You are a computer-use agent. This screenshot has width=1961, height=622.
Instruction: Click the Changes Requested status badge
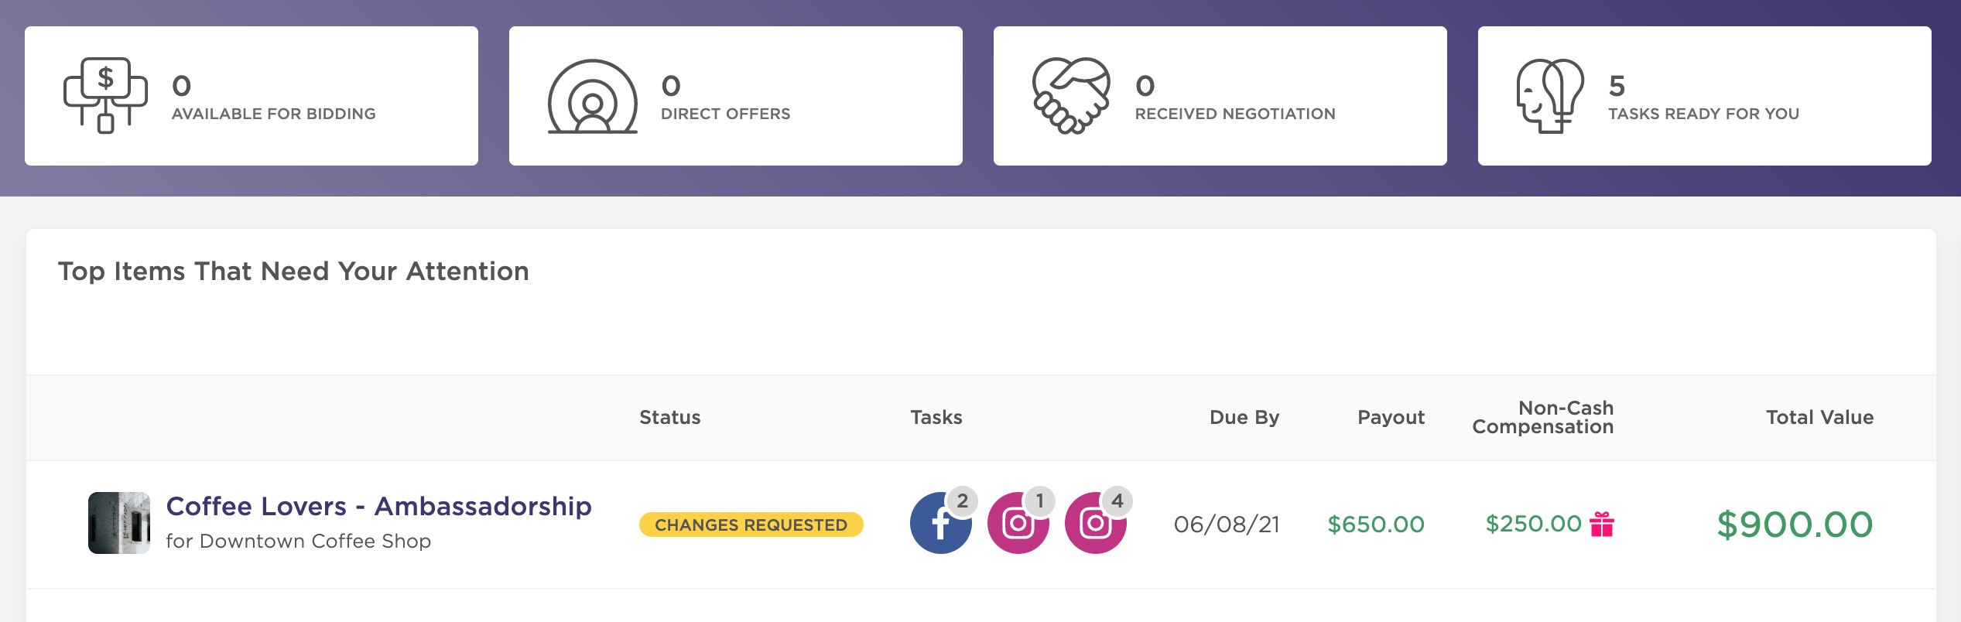(751, 525)
